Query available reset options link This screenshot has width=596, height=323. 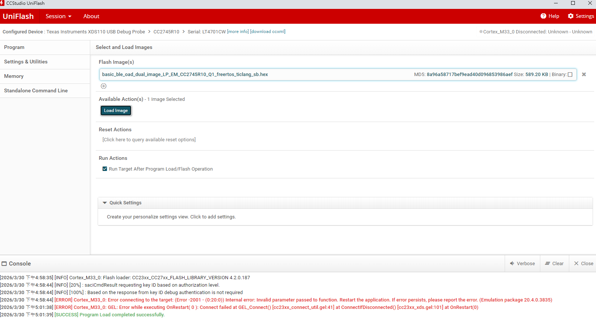point(149,140)
